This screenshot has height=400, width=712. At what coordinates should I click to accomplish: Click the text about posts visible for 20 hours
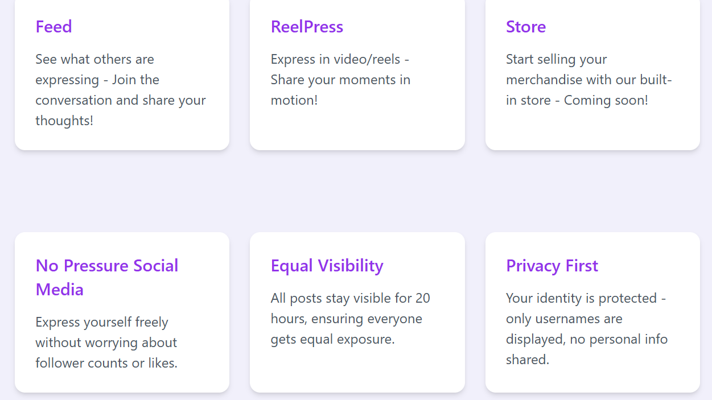click(351, 319)
